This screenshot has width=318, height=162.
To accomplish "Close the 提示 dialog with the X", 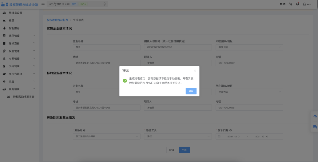I will coord(195,71).
